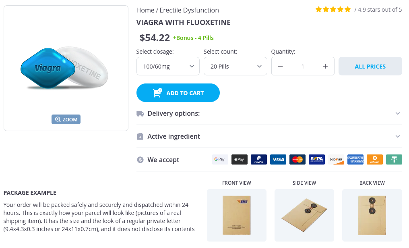Click the American Express icon

click(x=355, y=160)
